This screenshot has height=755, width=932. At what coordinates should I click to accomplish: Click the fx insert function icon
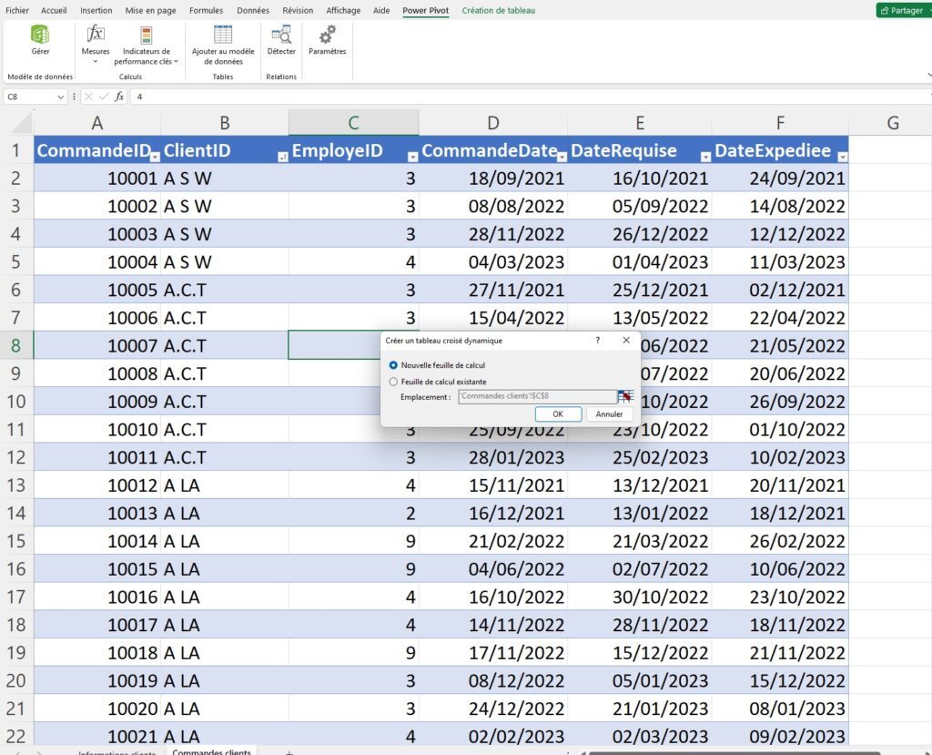(x=119, y=97)
